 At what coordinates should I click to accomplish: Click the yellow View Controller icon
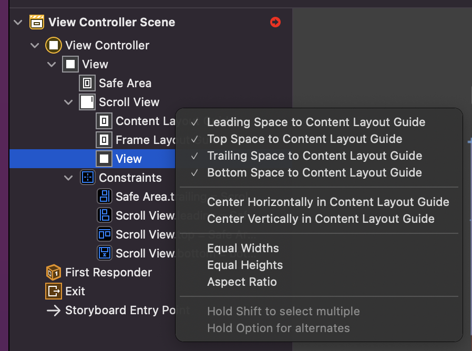click(x=54, y=46)
